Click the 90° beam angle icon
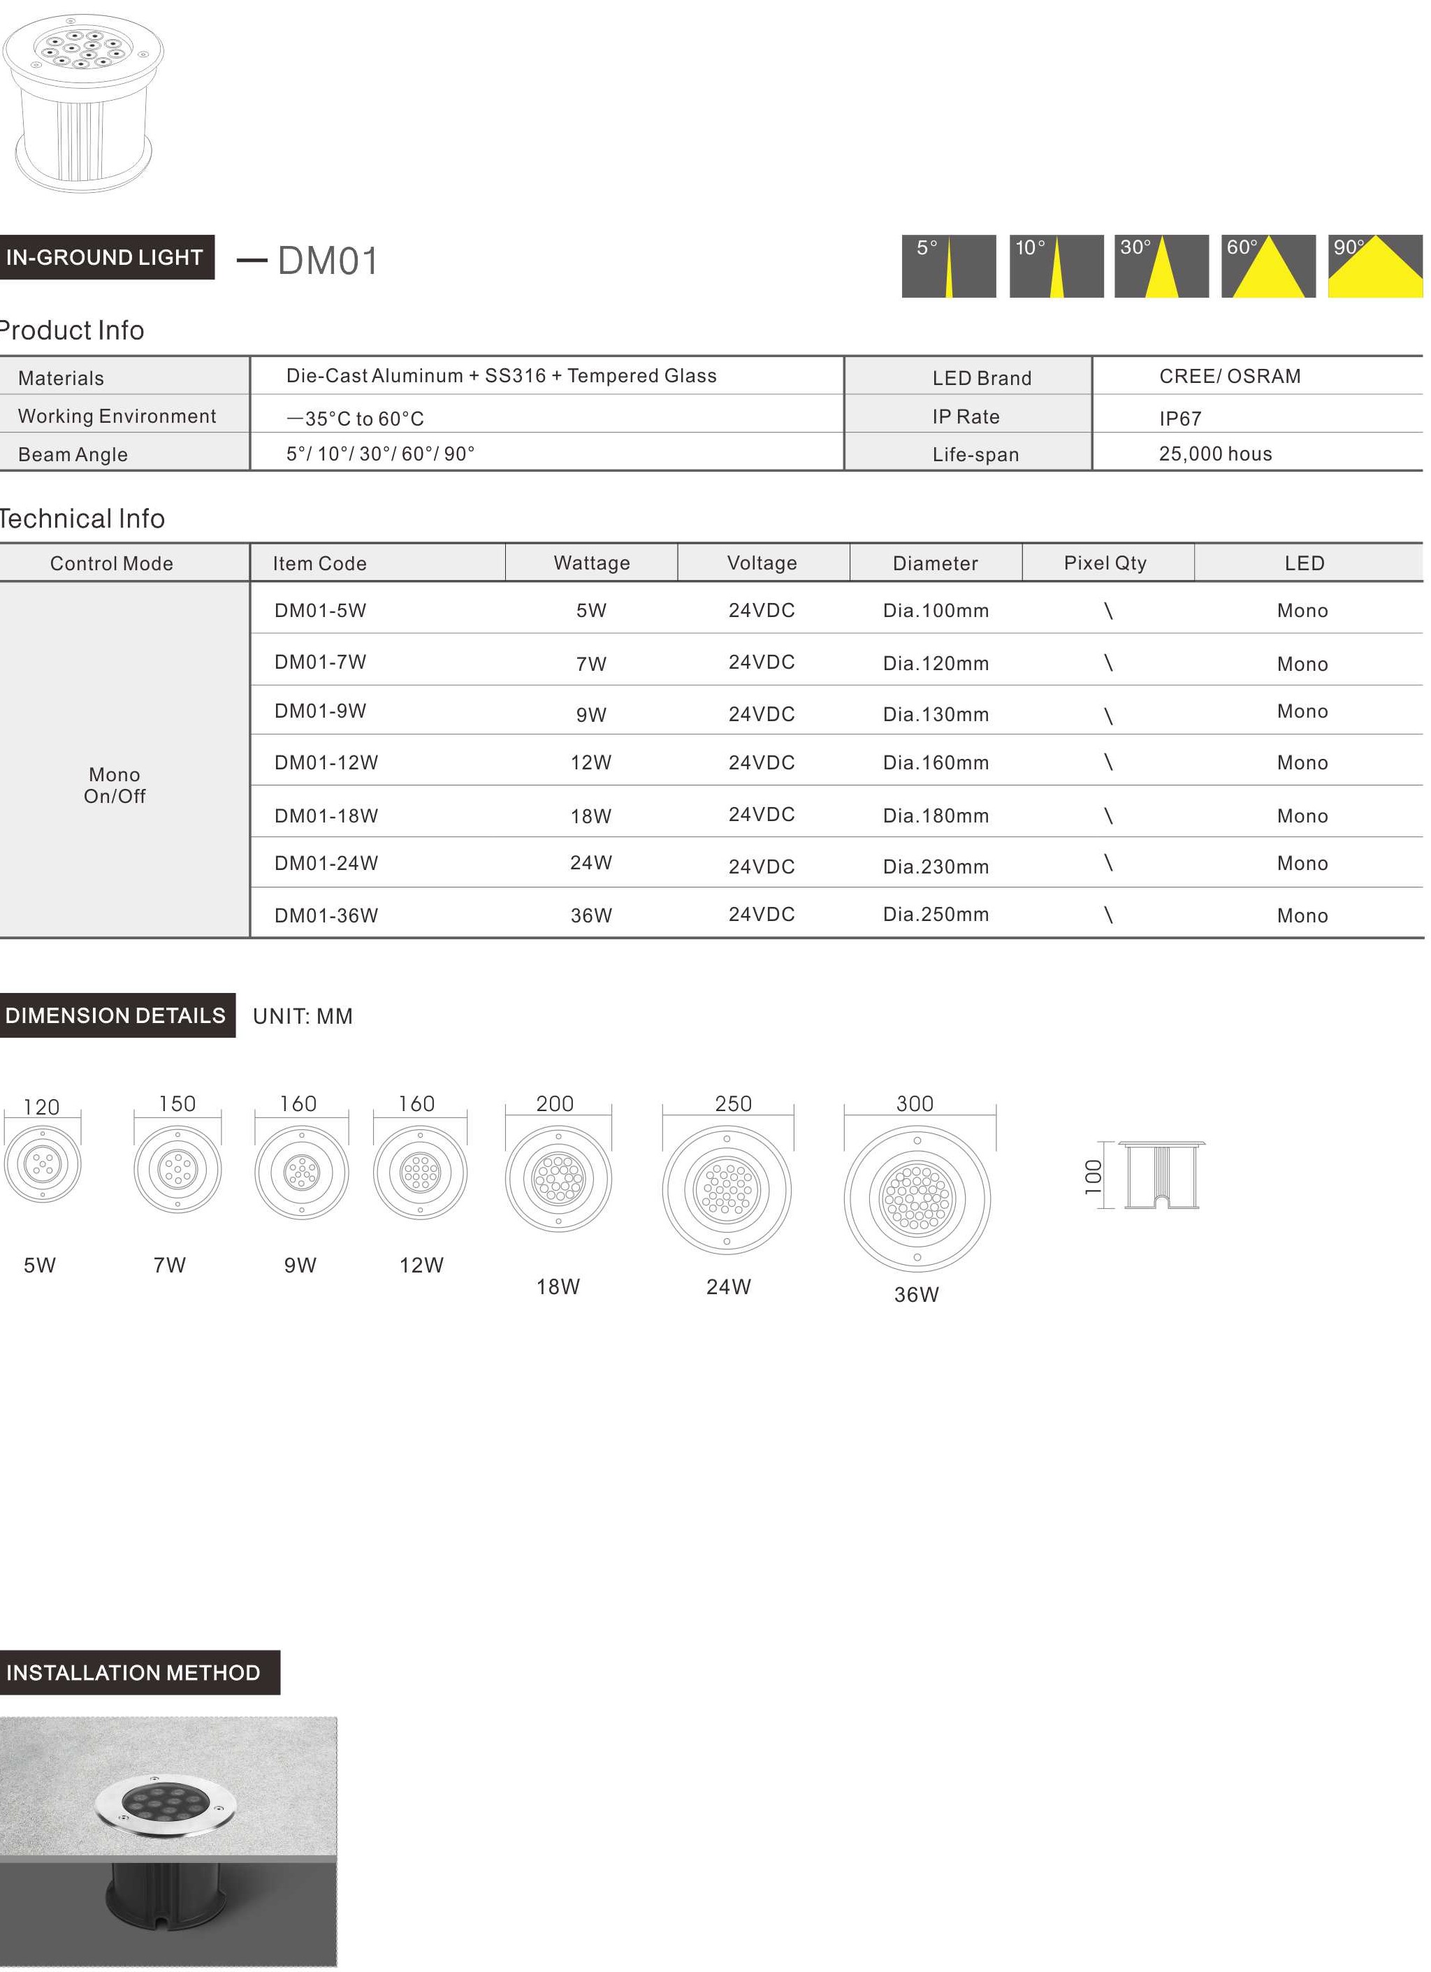Image resolution: width=1431 pixels, height=1972 pixels. pos(1375,266)
